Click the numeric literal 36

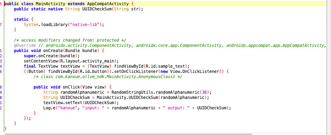(204, 92)
